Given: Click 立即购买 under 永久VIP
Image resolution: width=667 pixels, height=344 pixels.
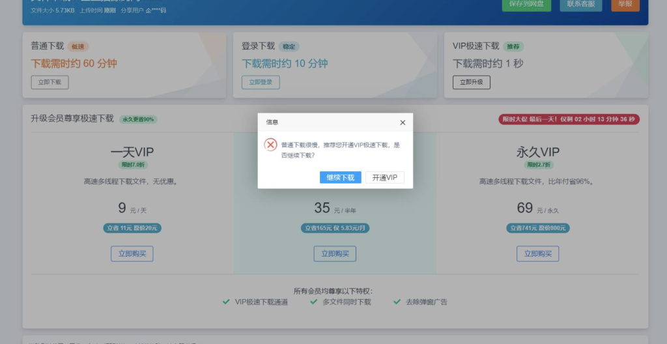Looking at the screenshot, I should click(537, 253).
